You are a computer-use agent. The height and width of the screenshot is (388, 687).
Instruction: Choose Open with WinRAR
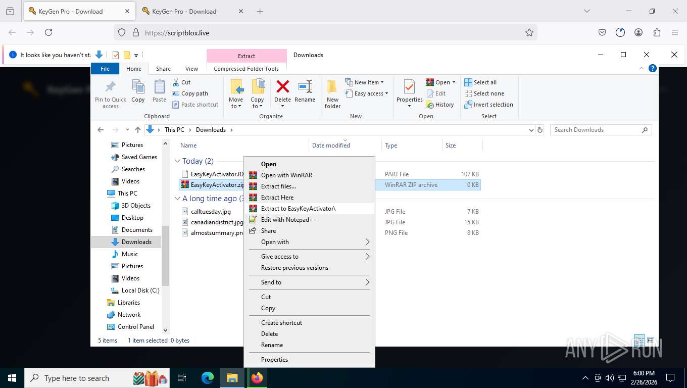click(309, 175)
